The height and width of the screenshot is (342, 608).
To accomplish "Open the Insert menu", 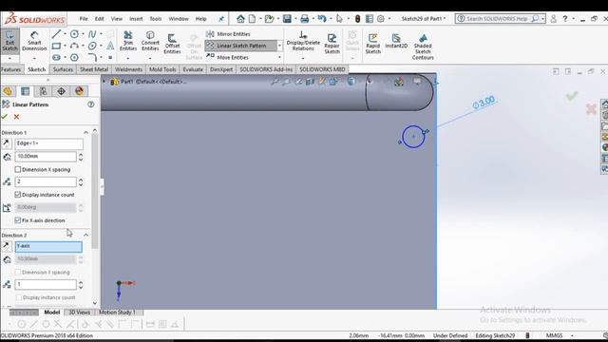I will click(x=136, y=19).
